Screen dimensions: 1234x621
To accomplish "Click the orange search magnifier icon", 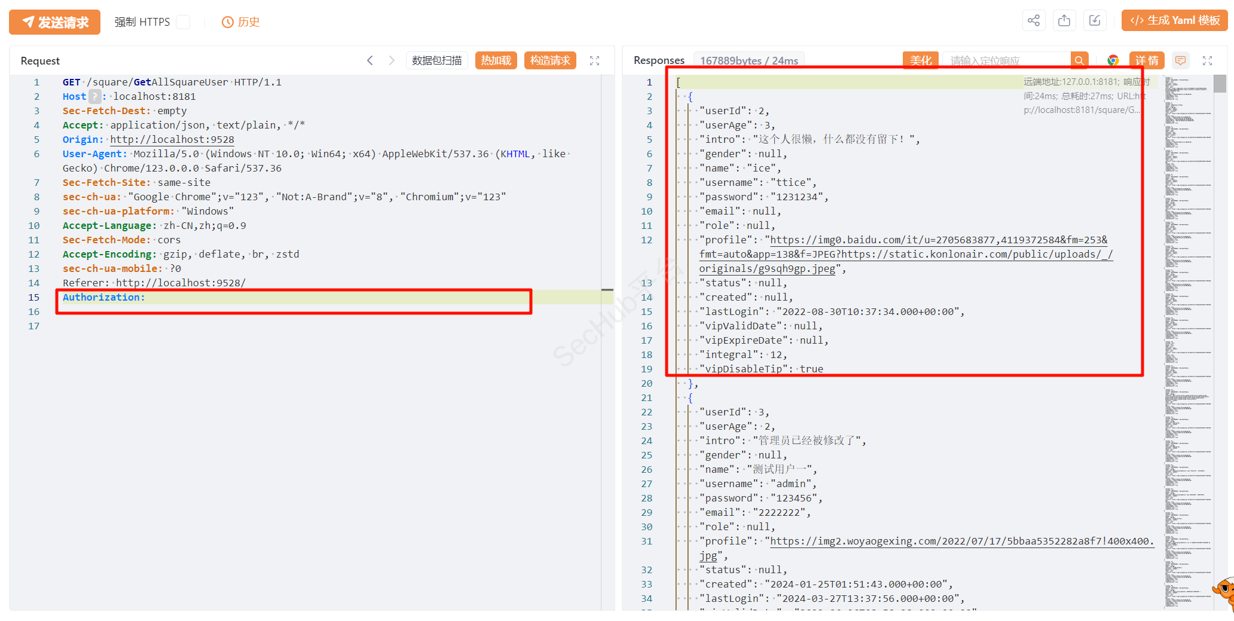I will (1079, 60).
